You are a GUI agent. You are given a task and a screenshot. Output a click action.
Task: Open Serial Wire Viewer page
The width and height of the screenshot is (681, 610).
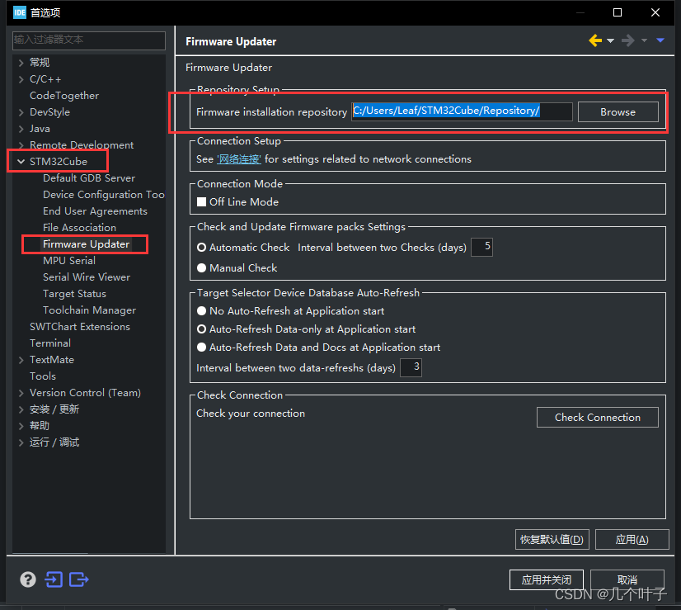pos(87,277)
